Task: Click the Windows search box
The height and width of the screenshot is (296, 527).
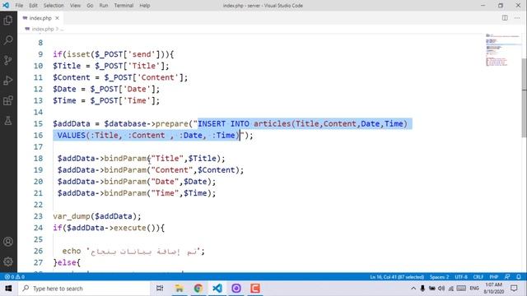Action: (84, 289)
